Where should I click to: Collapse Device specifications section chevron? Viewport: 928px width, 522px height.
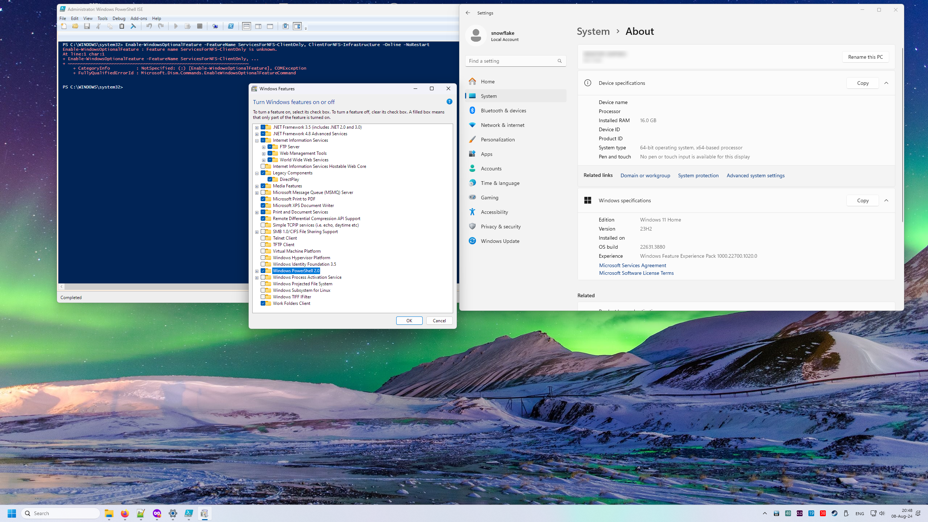point(886,83)
